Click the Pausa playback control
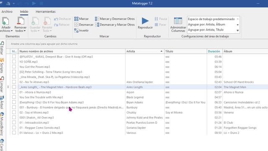 tap(161, 19)
